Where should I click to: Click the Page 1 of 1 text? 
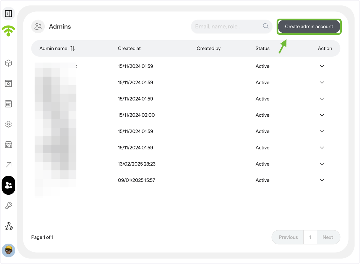coord(42,237)
